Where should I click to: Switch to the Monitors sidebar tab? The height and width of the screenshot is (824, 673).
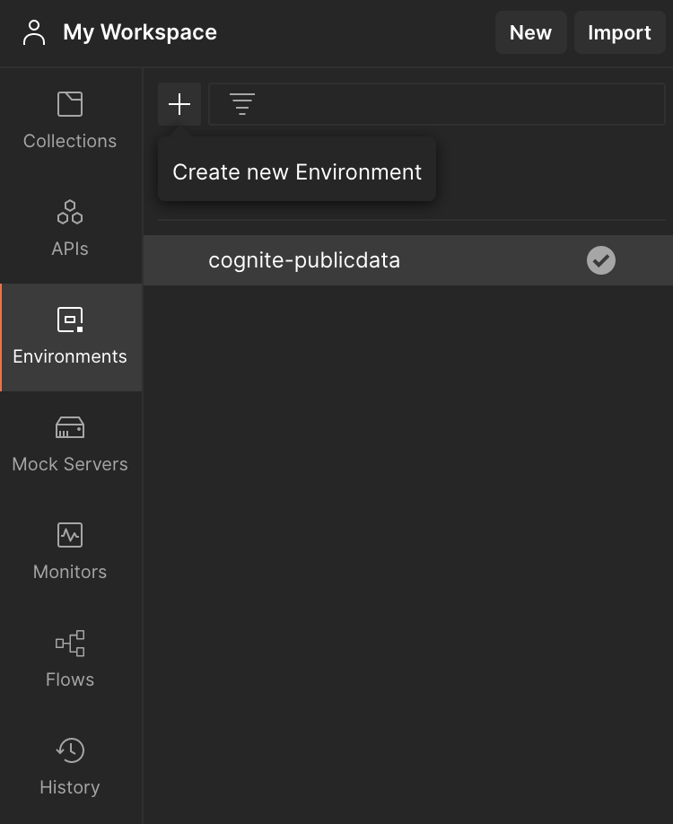(70, 553)
